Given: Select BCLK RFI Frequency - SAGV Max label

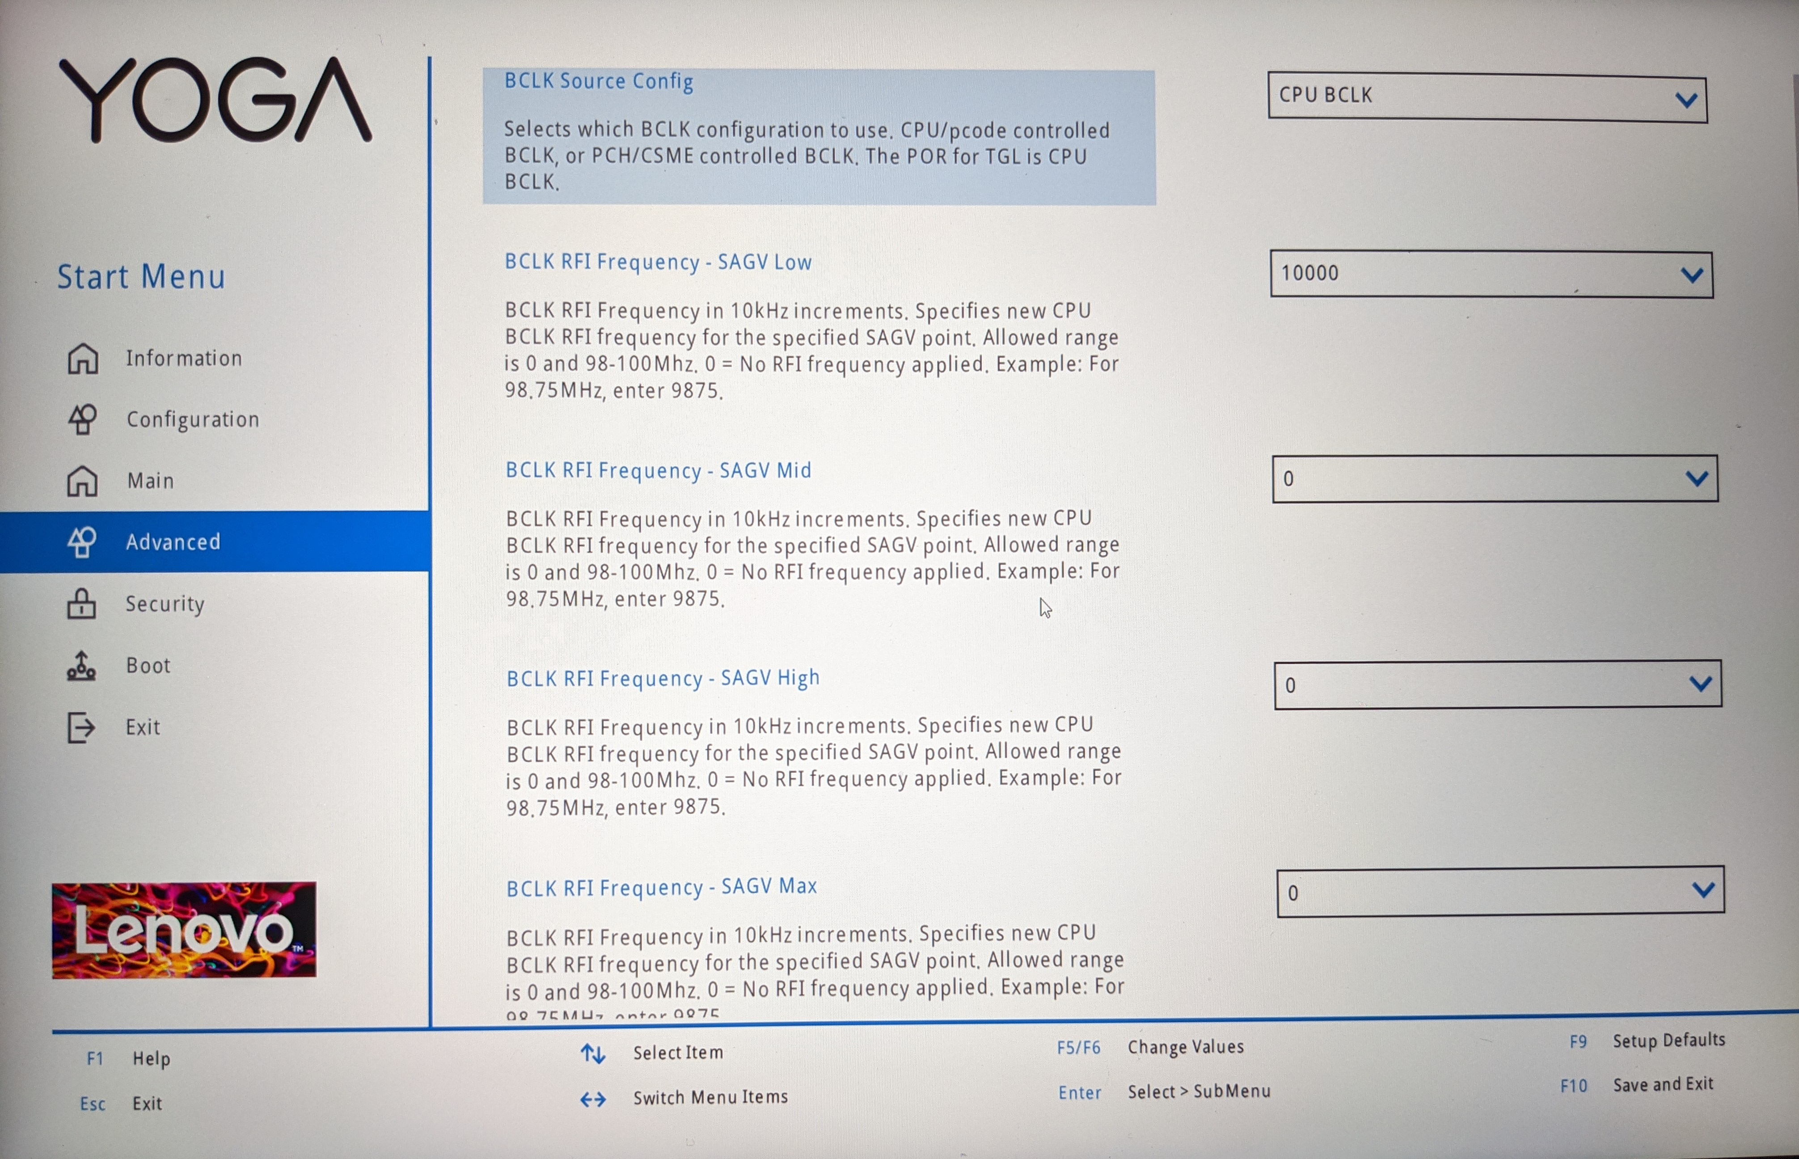Looking at the screenshot, I should (x=661, y=887).
